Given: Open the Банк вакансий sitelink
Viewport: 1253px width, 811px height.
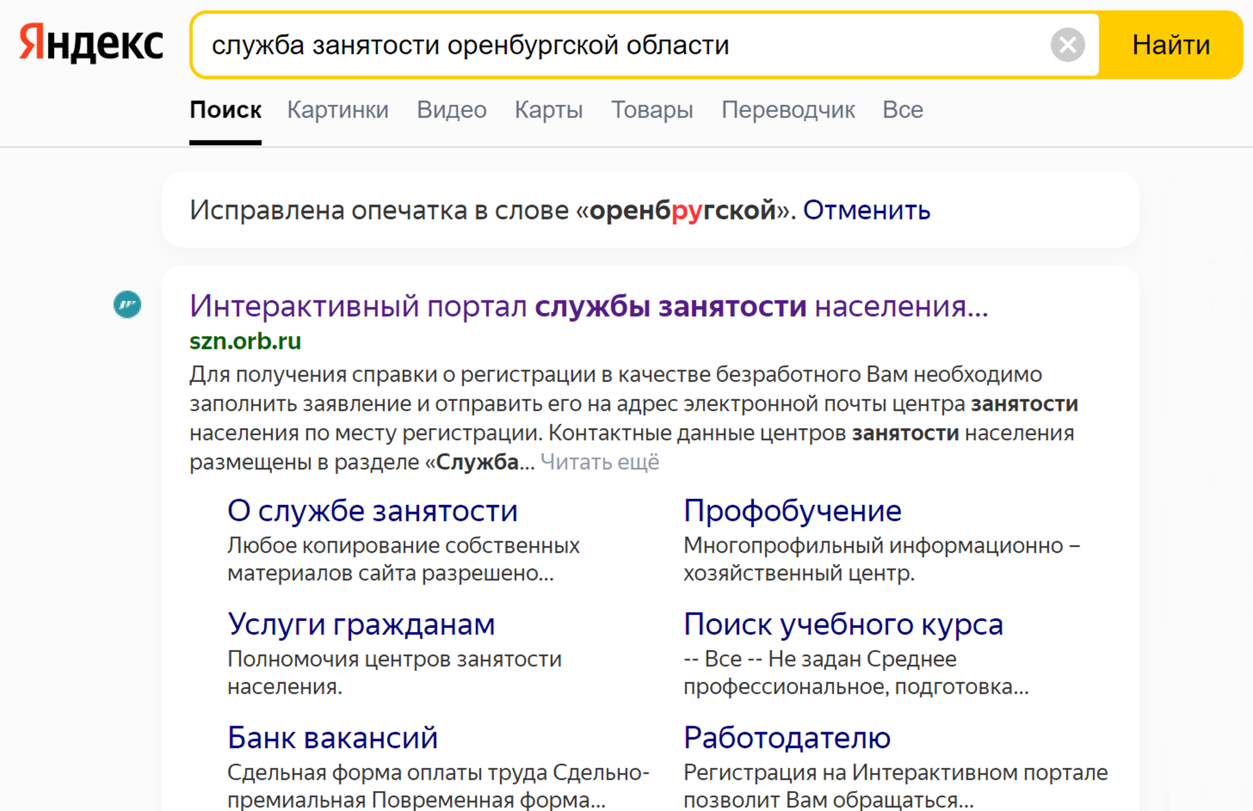Looking at the screenshot, I should (333, 737).
